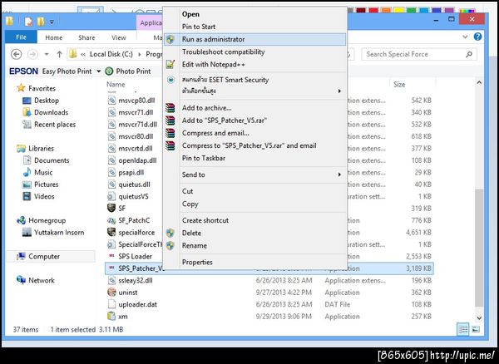Viewport: 499px width, 364px height.
Task: Click the Music library icon
Action: pyautogui.click(x=27, y=172)
